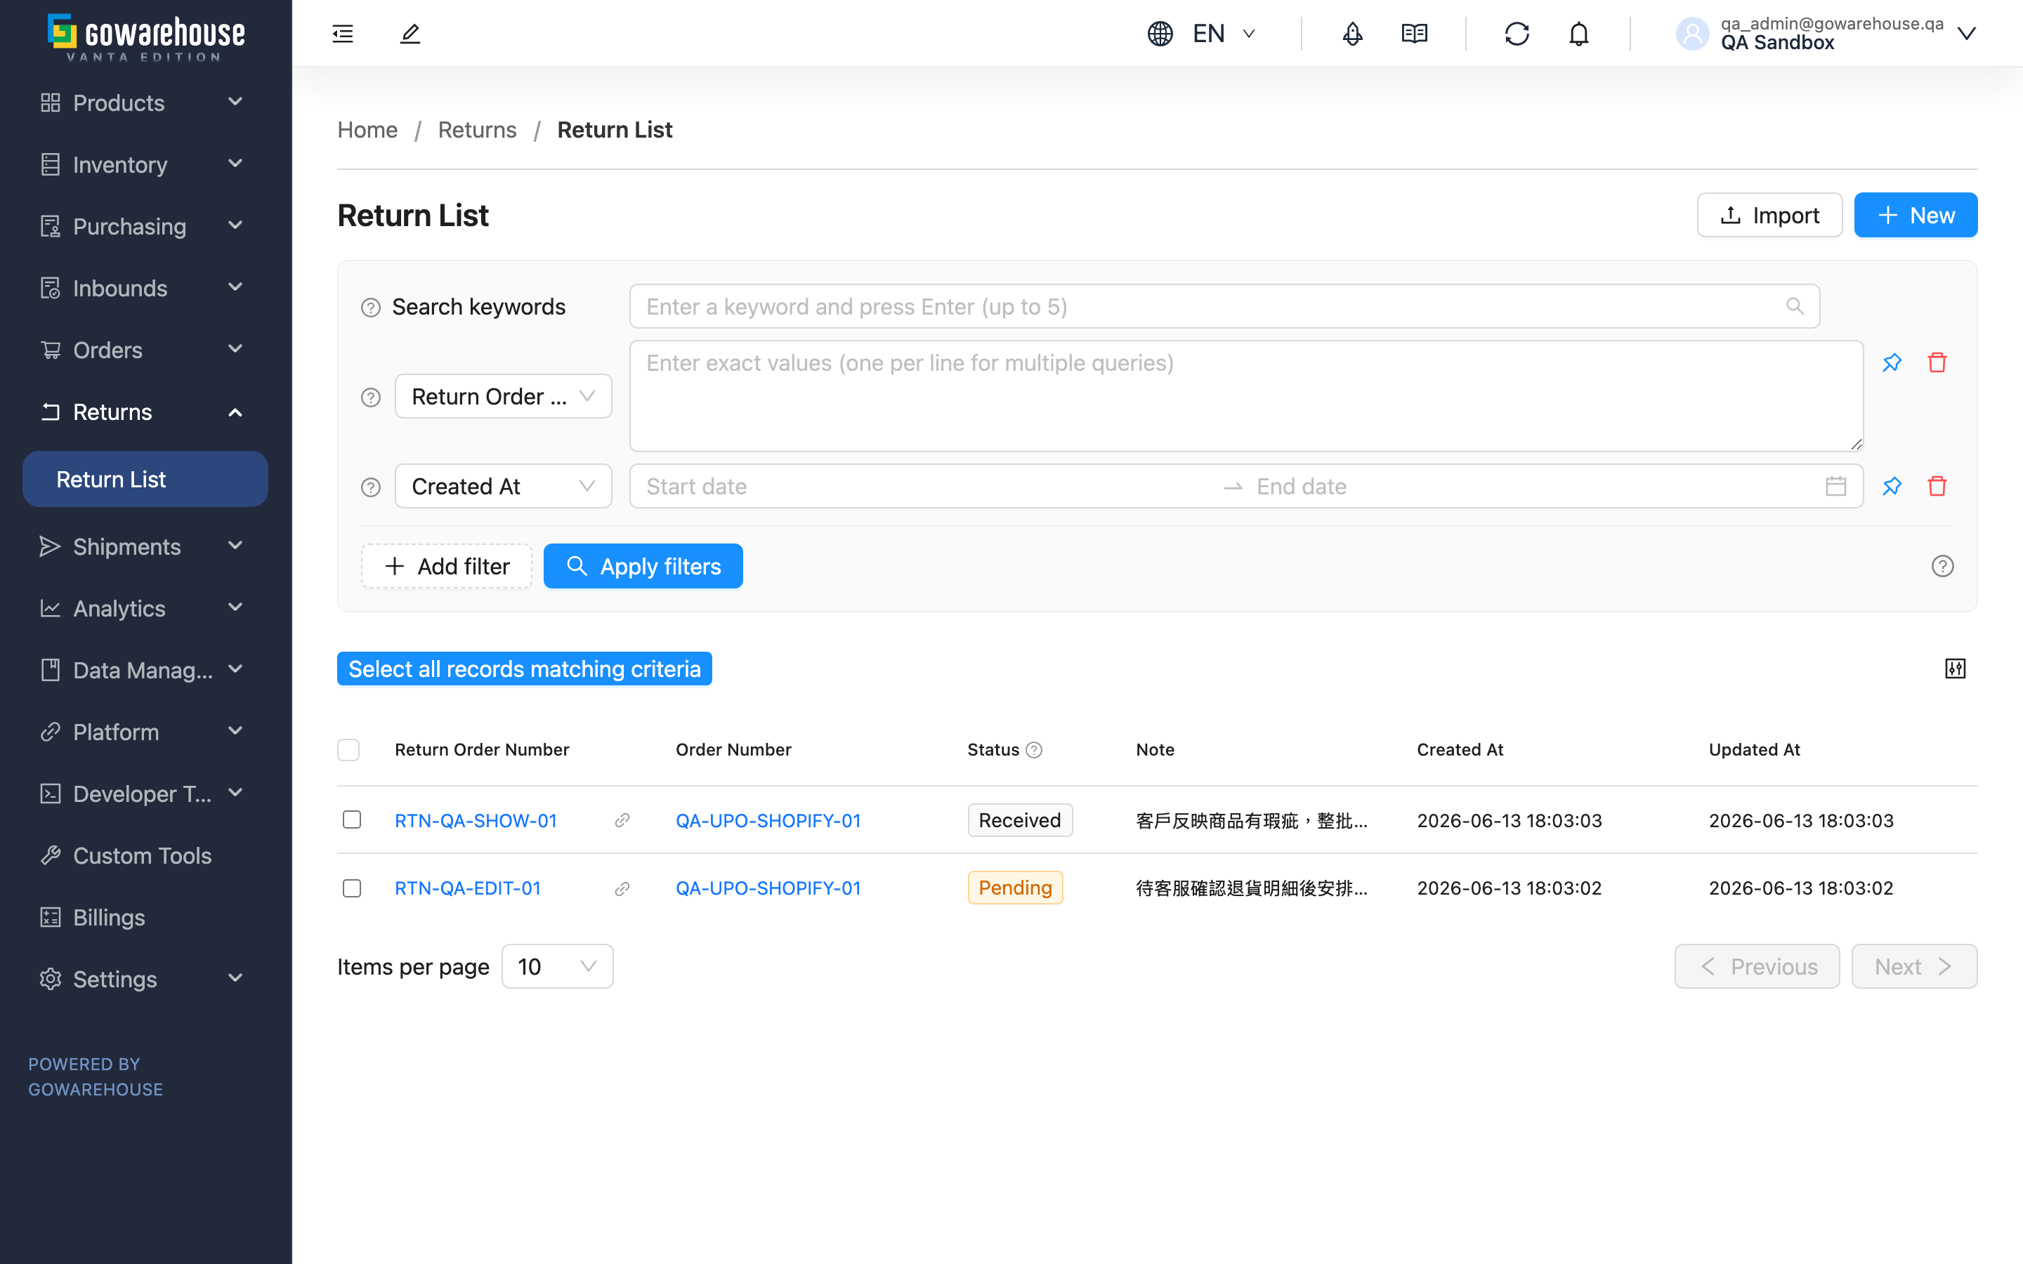
Task: Click the refresh icon in header
Action: [1517, 34]
